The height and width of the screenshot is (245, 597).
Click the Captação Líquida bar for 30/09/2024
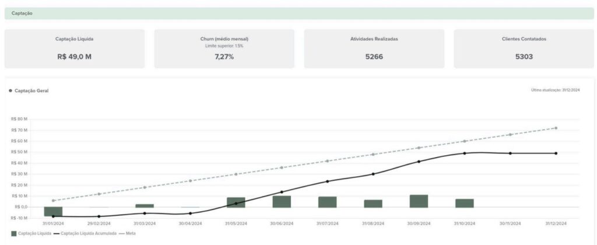coord(419,201)
